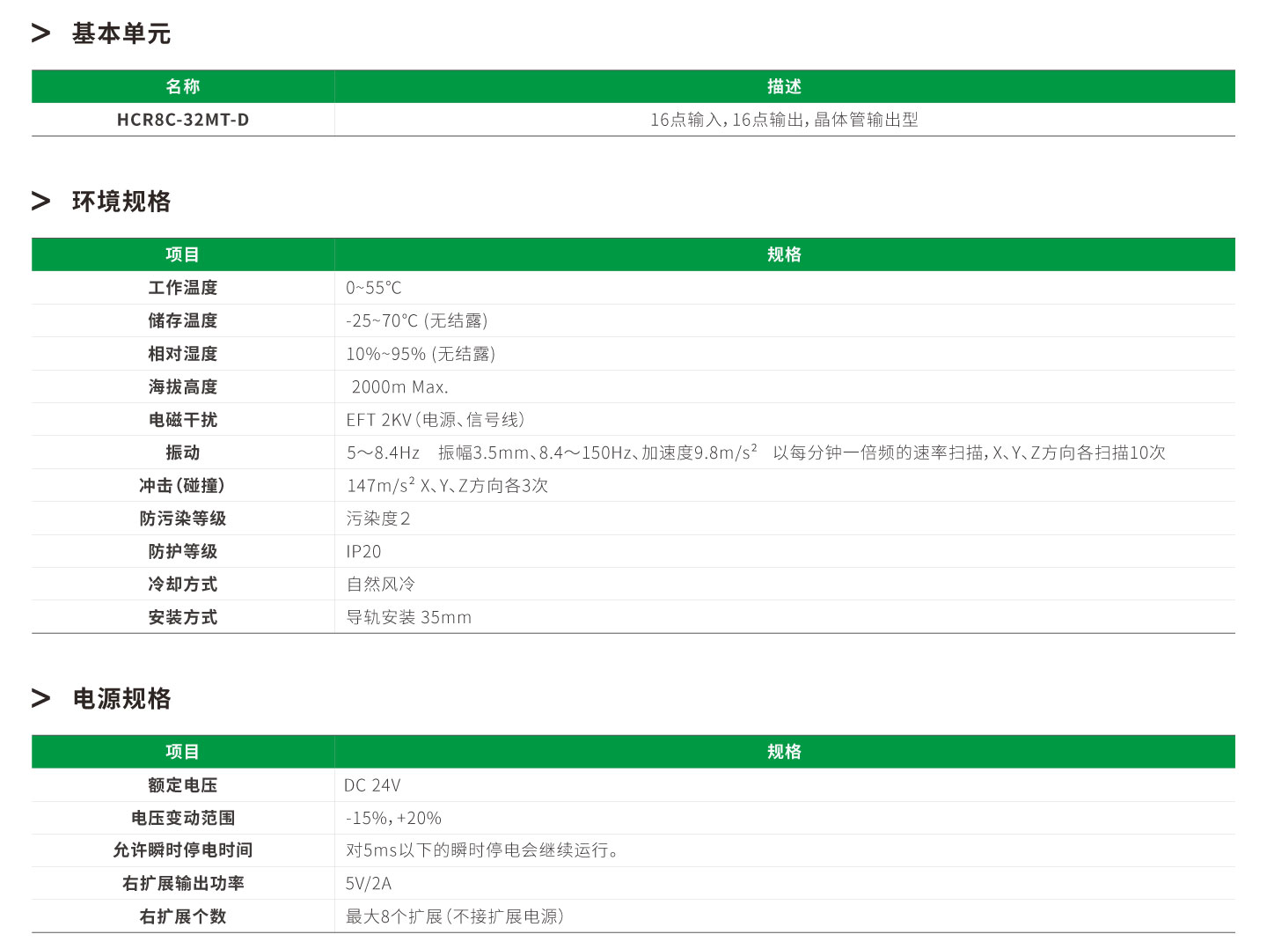
Task: Click the HCR8C-32MT-D model name
Action: [181, 119]
